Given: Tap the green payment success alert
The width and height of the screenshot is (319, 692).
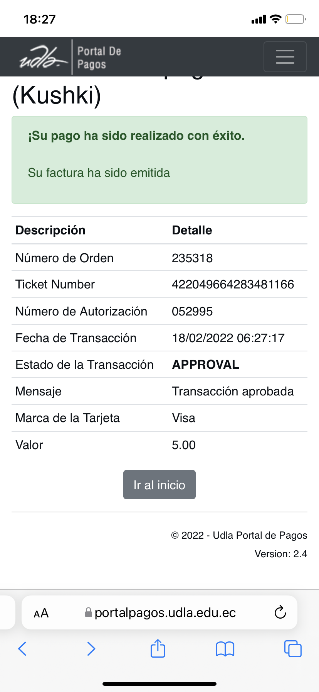Looking at the screenshot, I should [x=159, y=159].
